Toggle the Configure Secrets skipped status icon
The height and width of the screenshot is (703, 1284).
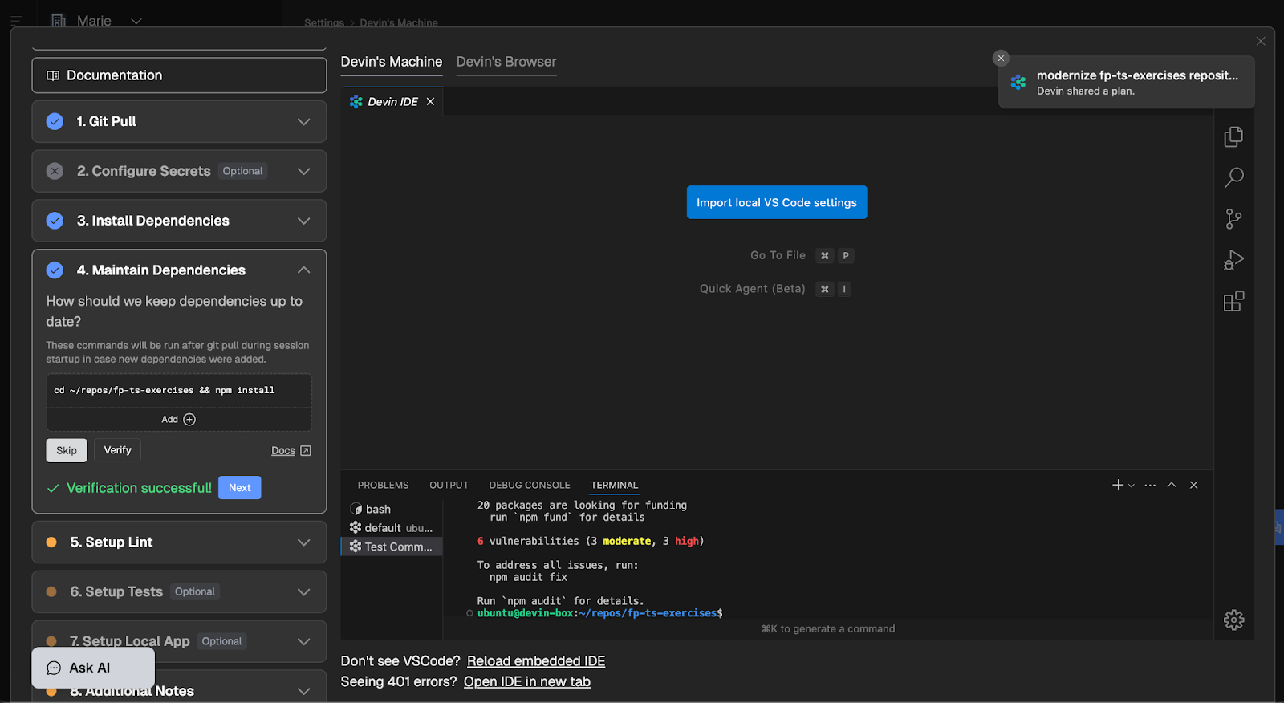click(55, 171)
